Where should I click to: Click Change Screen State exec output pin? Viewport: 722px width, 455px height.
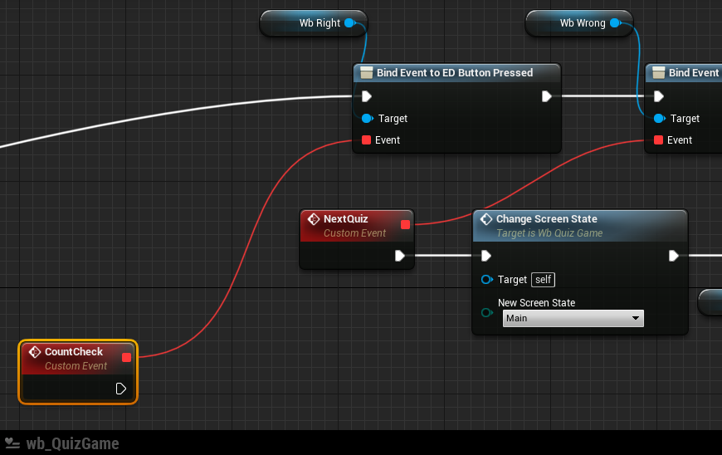(x=673, y=256)
